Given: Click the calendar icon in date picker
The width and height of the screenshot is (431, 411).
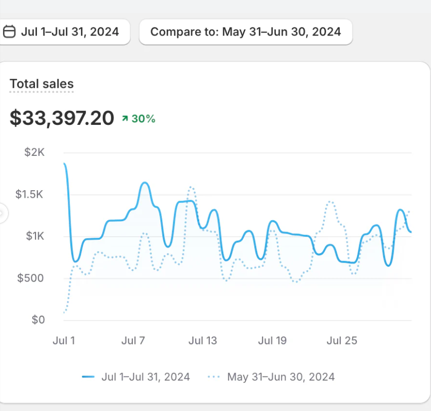Looking at the screenshot, I should 9,32.
